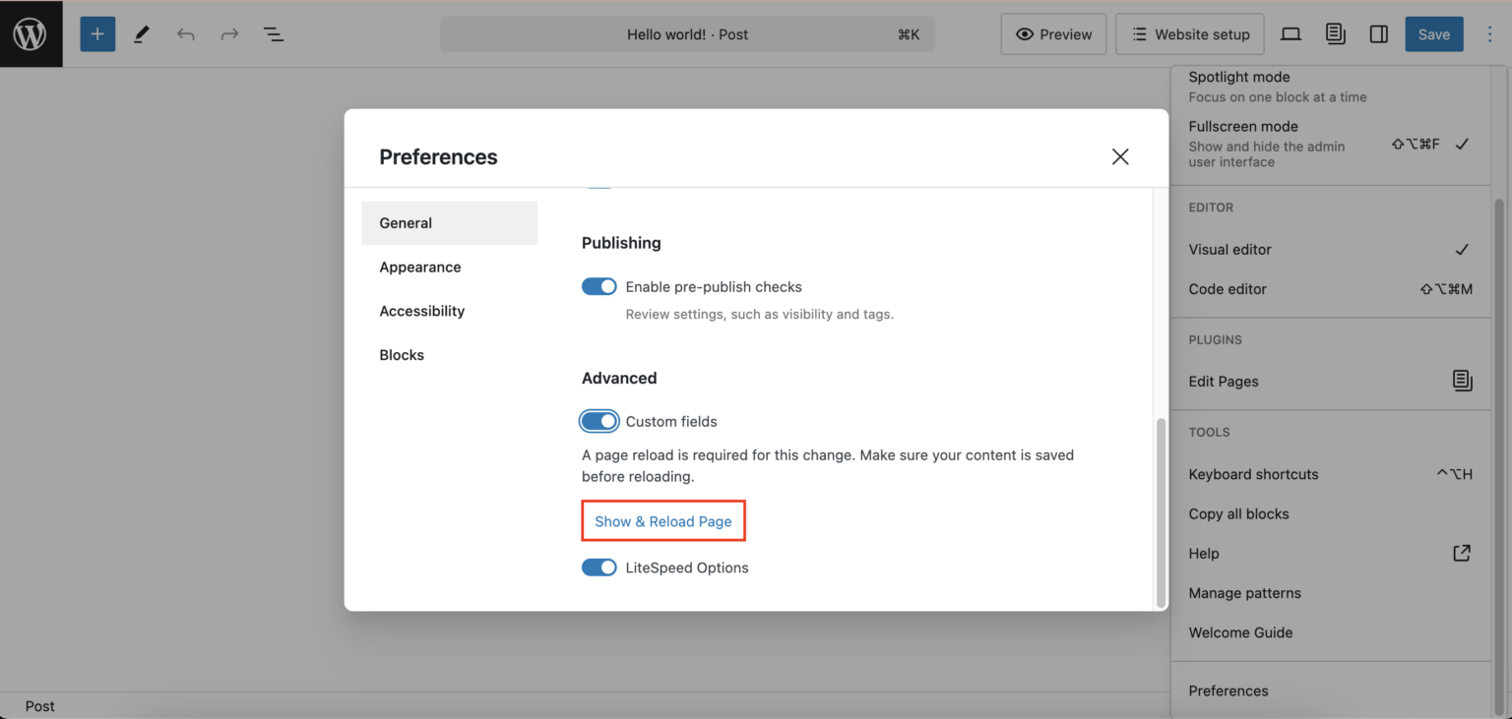Image resolution: width=1512 pixels, height=719 pixels.
Task: Save the post
Action: coord(1433,33)
